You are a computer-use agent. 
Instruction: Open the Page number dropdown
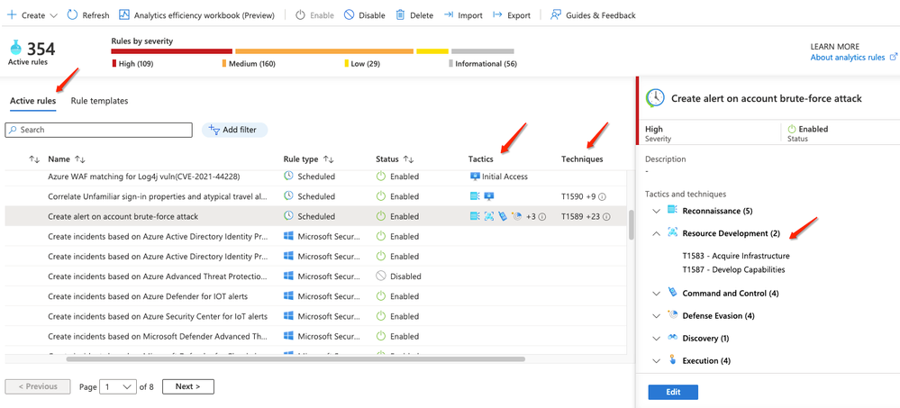tap(118, 386)
